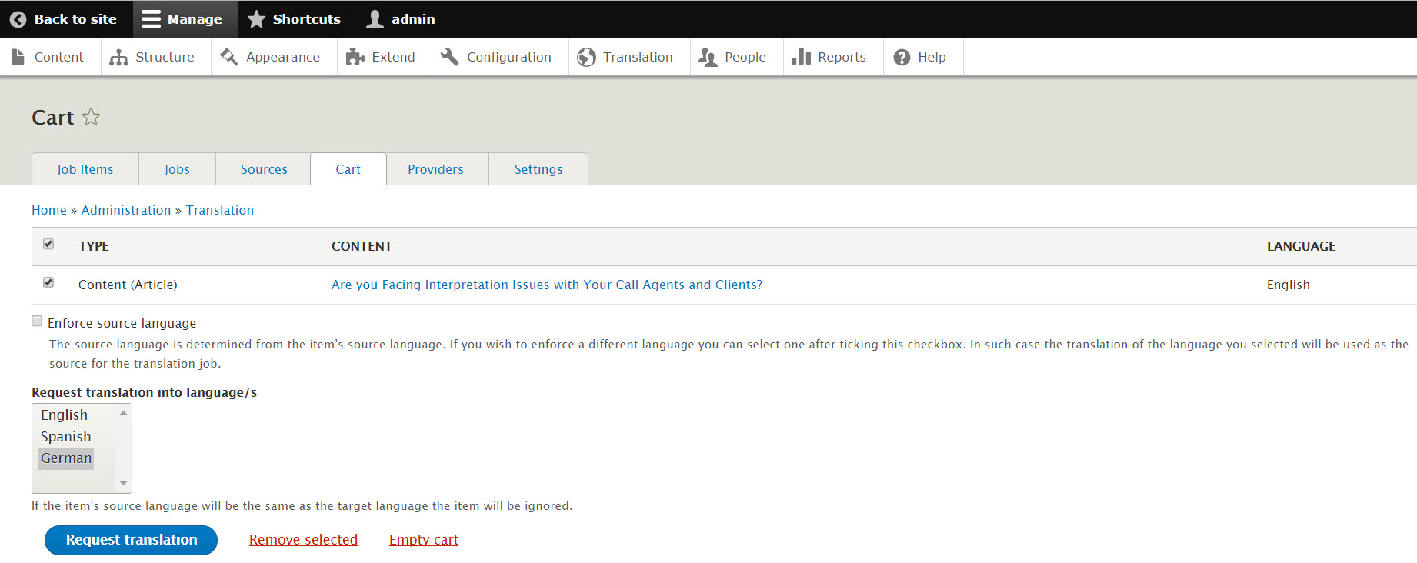Click the Manage hamburger icon
1417x563 pixels.
[x=152, y=19]
